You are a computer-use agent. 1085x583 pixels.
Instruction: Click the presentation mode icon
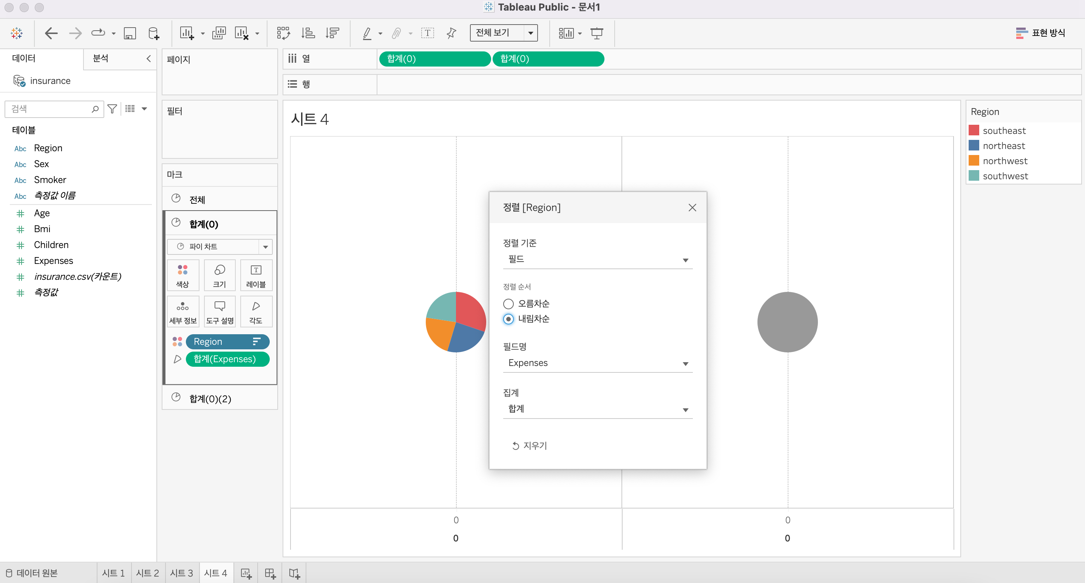point(597,33)
